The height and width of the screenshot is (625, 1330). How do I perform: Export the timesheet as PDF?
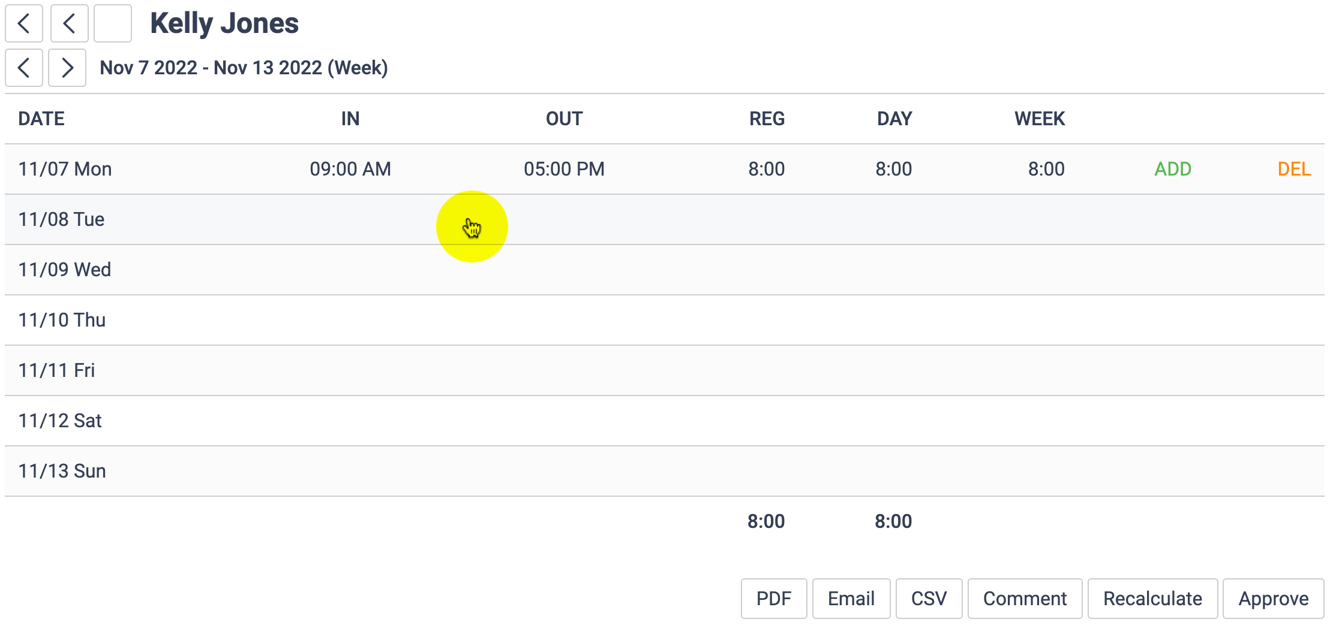(773, 599)
